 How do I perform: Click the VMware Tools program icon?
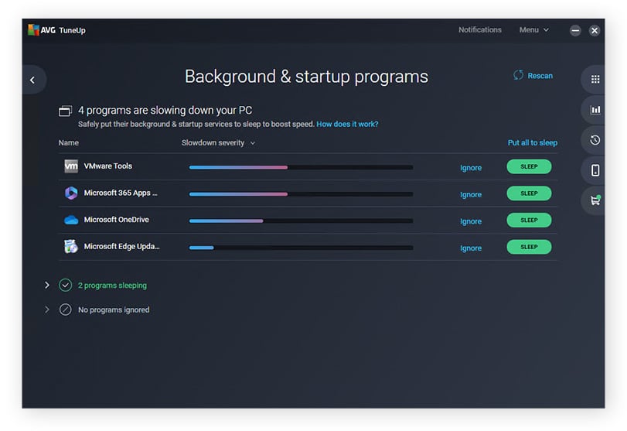tap(71, 166)
